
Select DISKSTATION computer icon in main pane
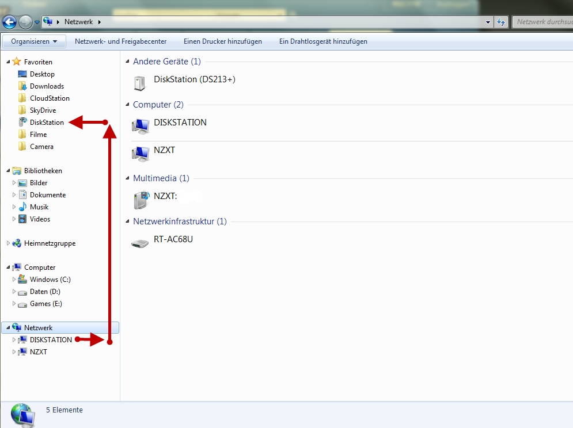(x=141, y=127)
